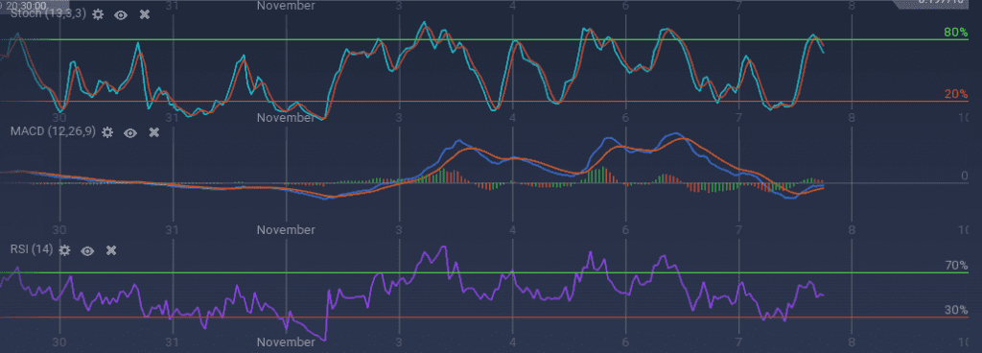Click the 20% level label in Stoch

(956, 95)
